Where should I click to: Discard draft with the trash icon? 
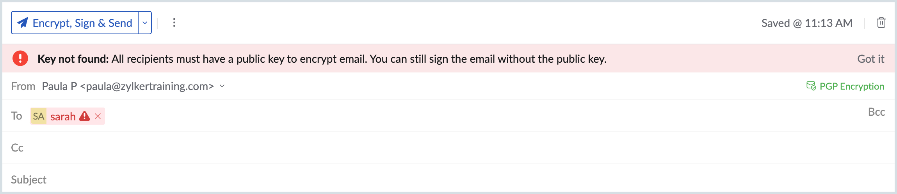[881, 23]
